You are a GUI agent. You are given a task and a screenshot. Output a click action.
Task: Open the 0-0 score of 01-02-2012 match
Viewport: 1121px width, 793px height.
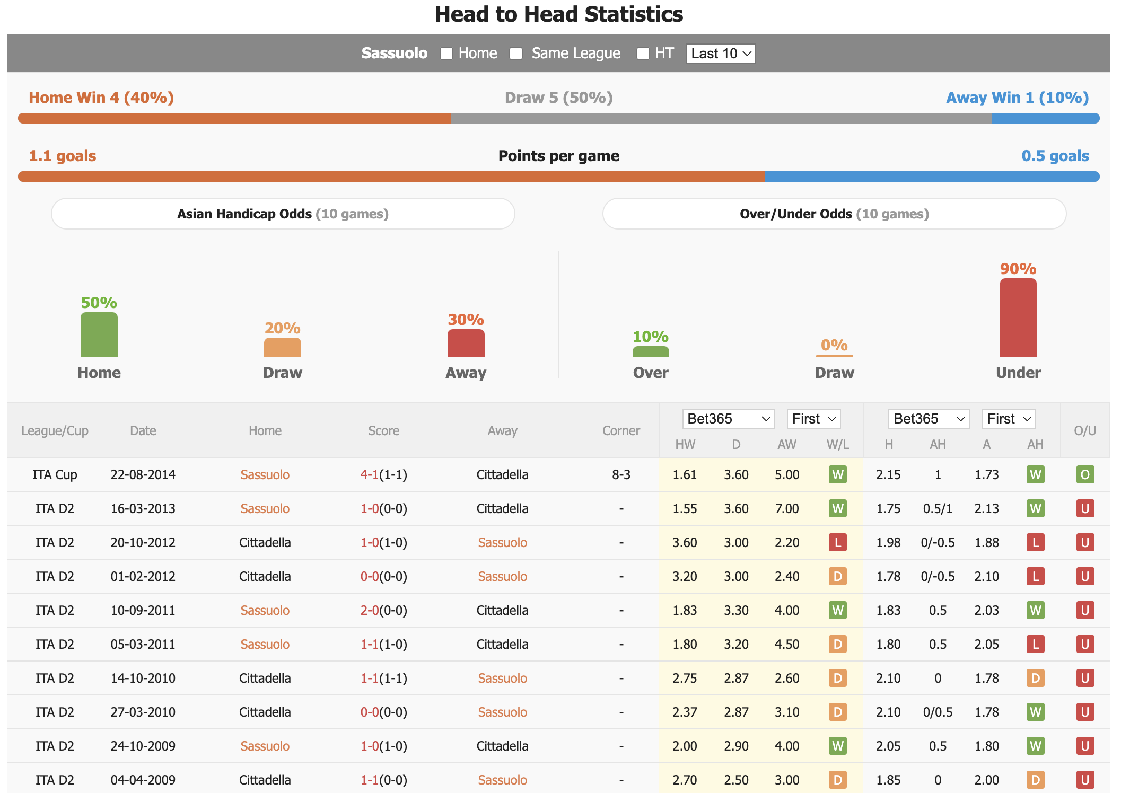(x=370, y=576)
